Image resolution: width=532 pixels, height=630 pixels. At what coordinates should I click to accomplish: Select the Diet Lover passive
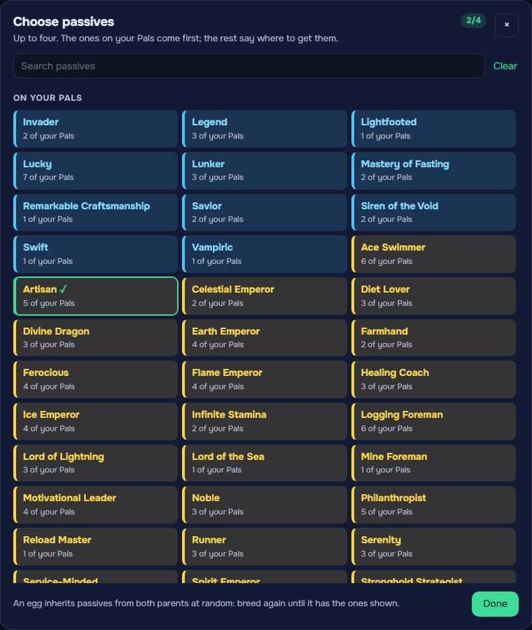pyautogui.click(x=433, y=295)
